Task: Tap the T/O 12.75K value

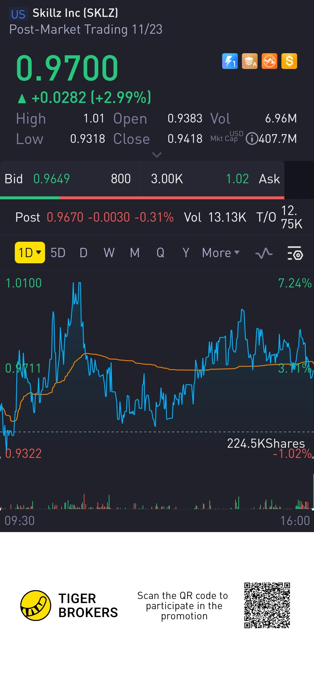Action: (x=292, y=217)
